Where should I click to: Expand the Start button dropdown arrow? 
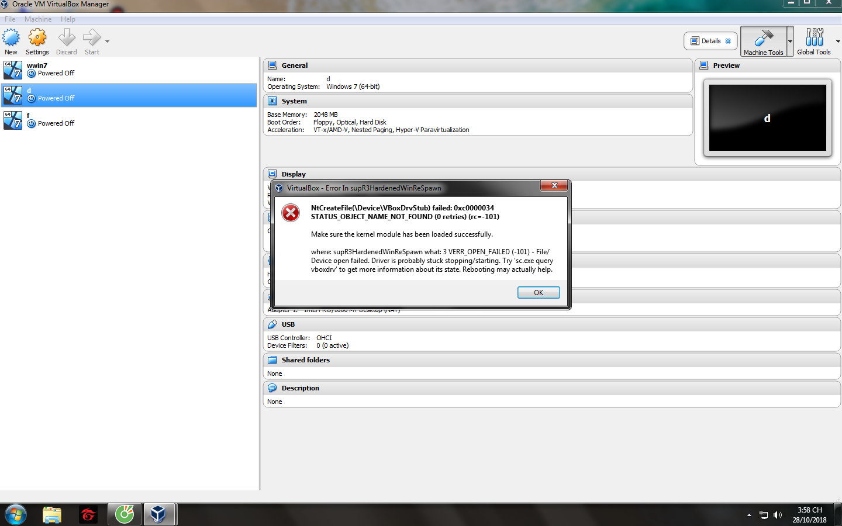[x=107, y=41]
